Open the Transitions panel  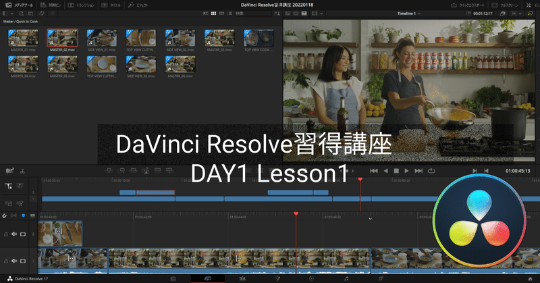[81, 5]
